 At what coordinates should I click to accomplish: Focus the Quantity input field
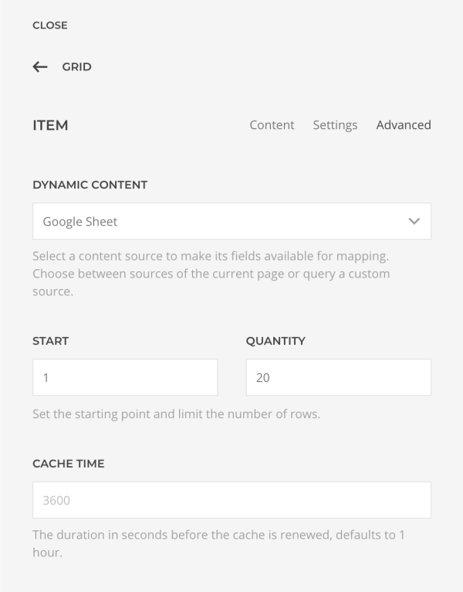(339, 377)
